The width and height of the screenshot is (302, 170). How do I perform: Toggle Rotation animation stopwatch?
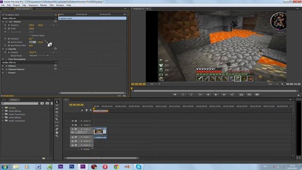click(x=9, y=39)
